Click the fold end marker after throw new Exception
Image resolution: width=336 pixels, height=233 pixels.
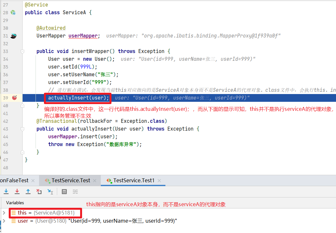22,152
